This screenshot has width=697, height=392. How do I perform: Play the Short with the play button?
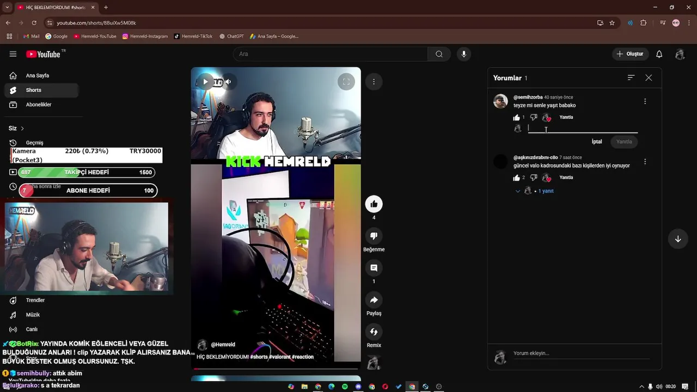pyautogui.click(x=205, y=82)
